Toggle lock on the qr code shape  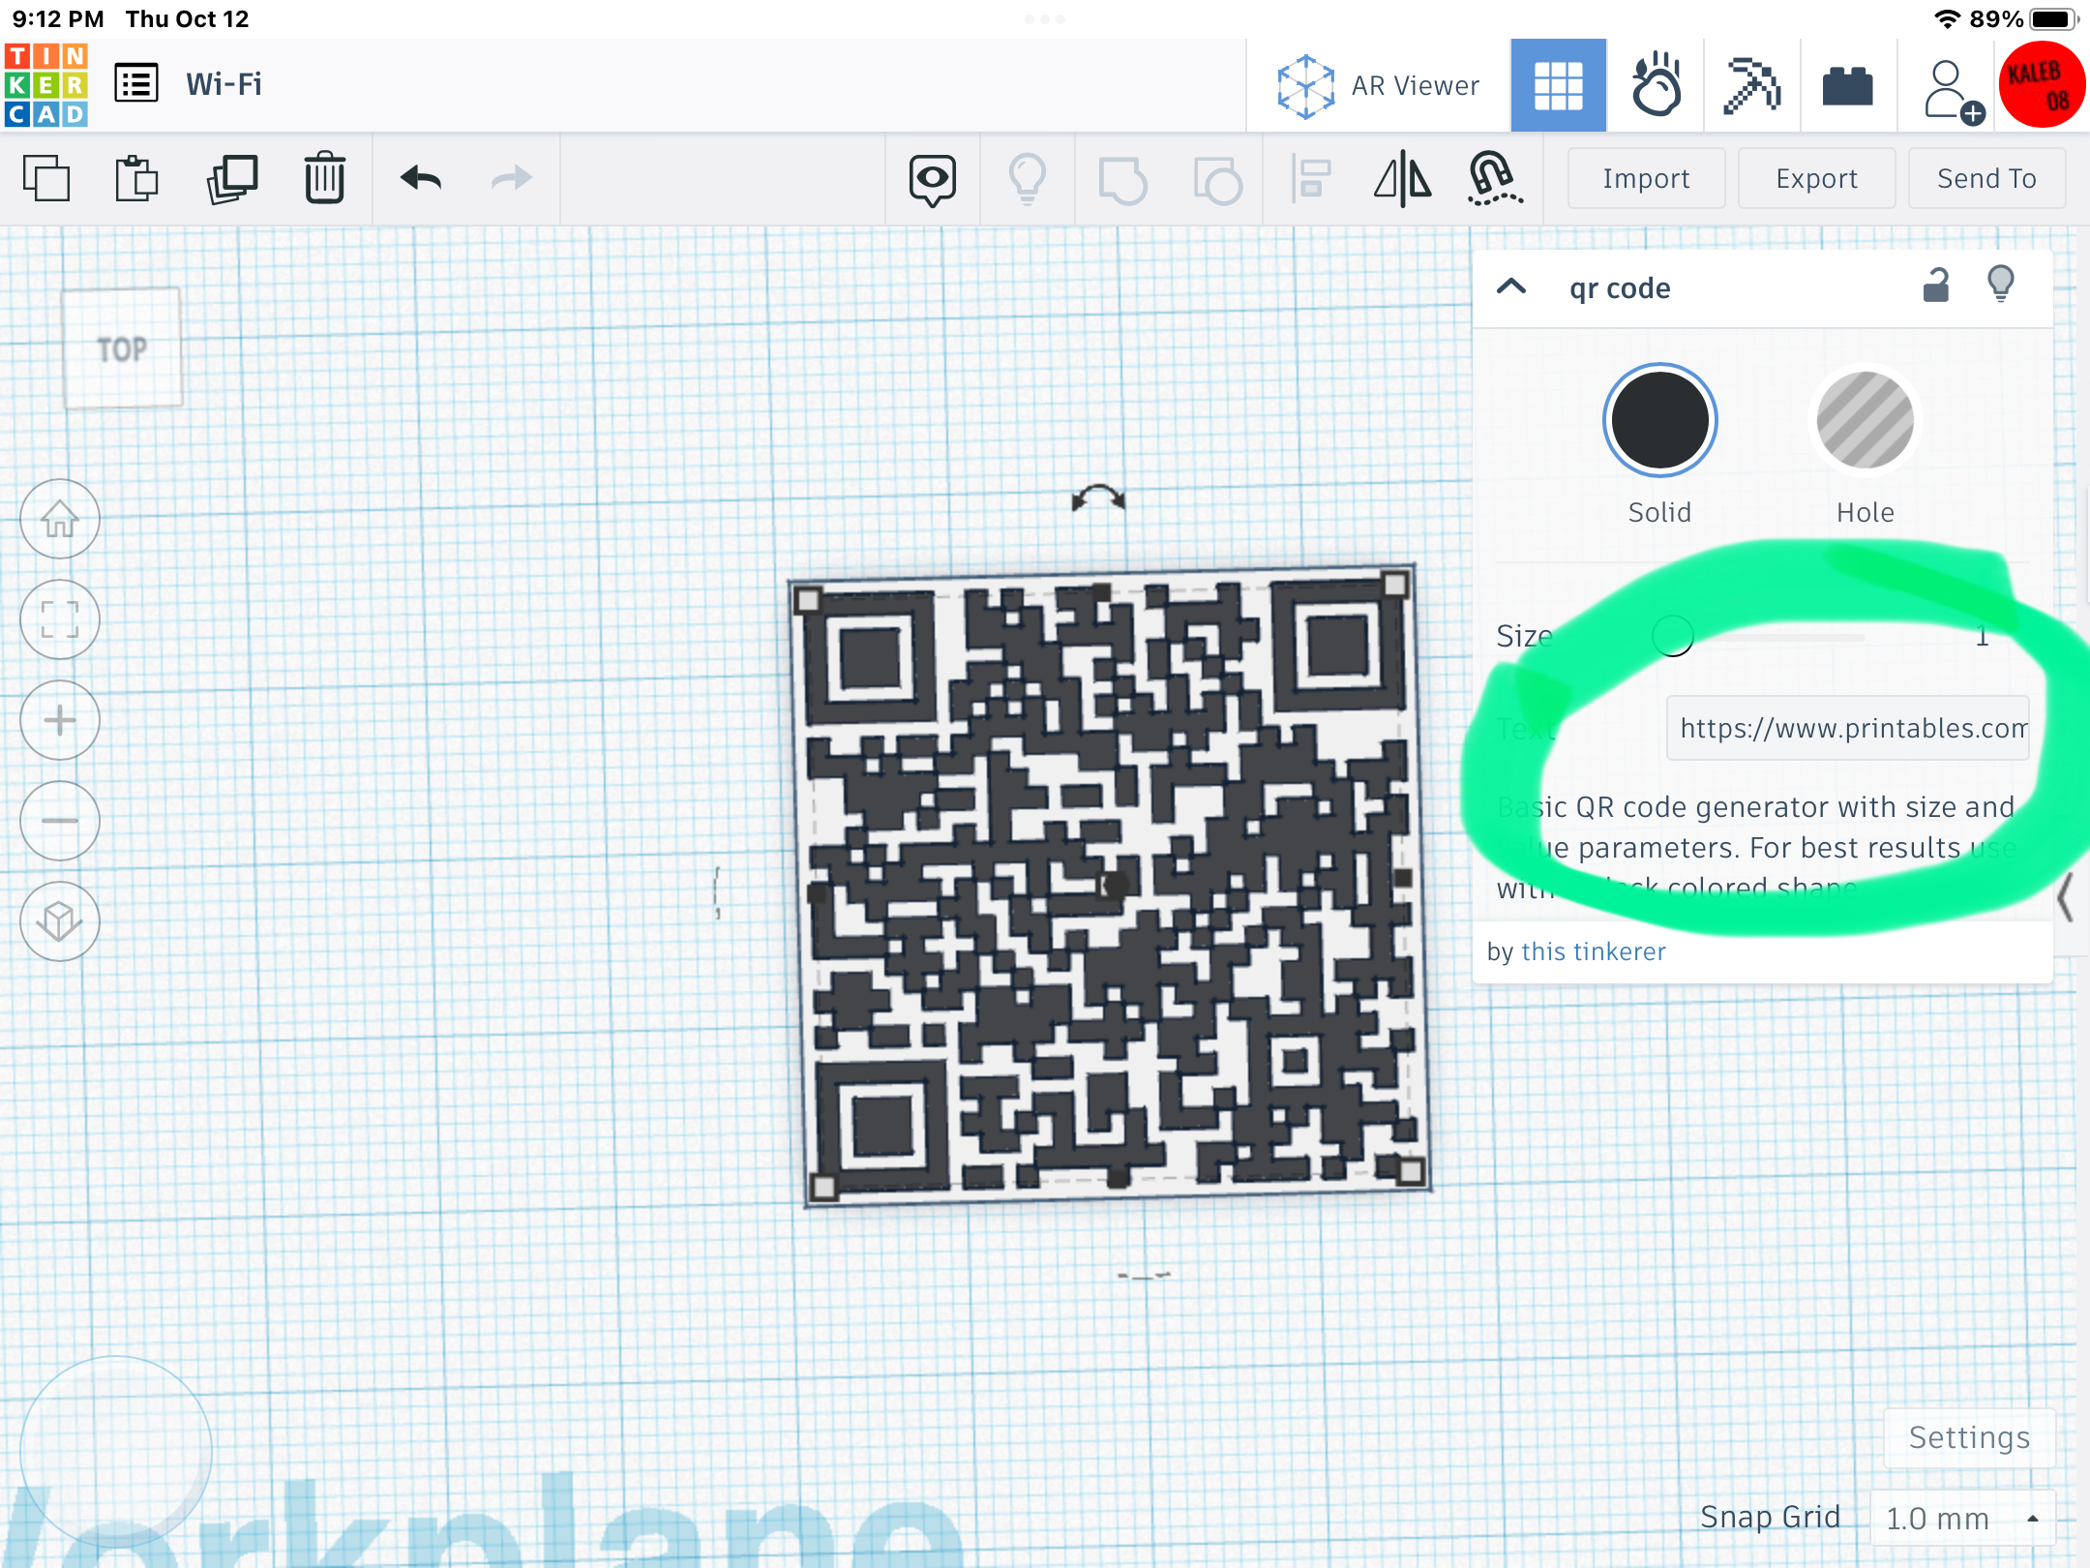1935,286
